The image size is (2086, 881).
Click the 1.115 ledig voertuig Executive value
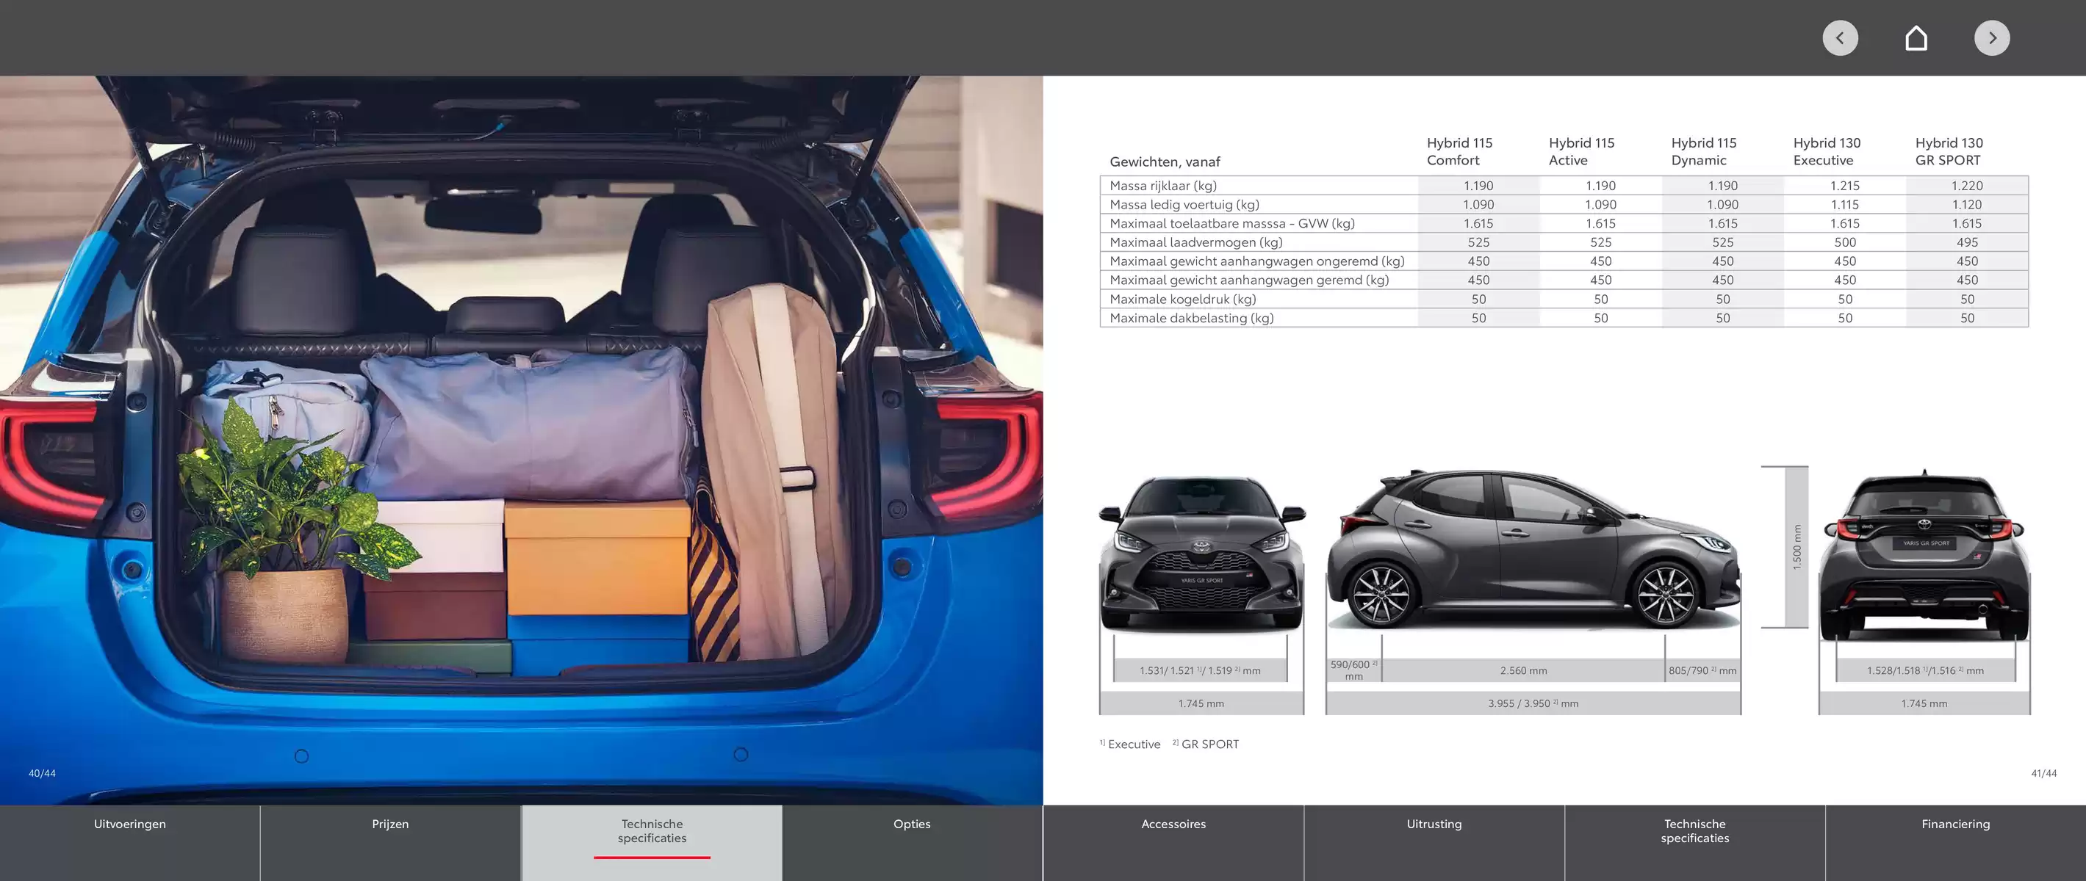coord(1845,205)
